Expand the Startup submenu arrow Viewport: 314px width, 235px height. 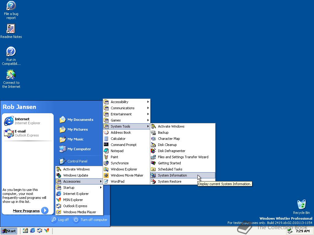(x=101, y=188)
